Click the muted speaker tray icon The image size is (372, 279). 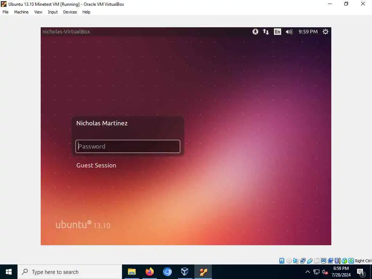point(325,272)
